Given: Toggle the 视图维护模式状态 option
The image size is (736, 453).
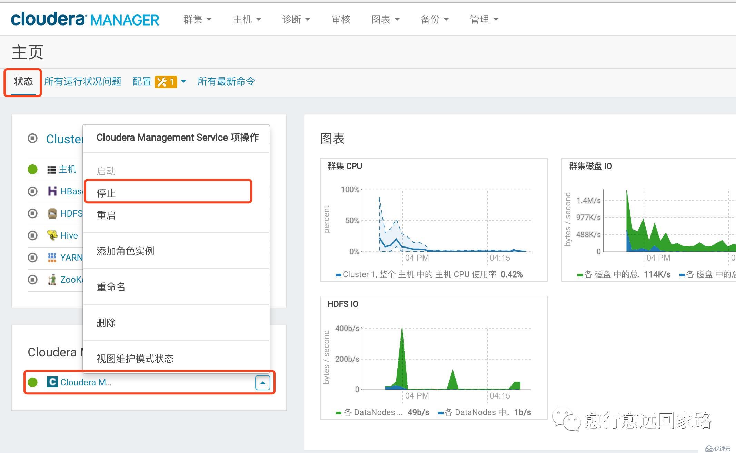Looking at the screenshot, I should (136, 359).
